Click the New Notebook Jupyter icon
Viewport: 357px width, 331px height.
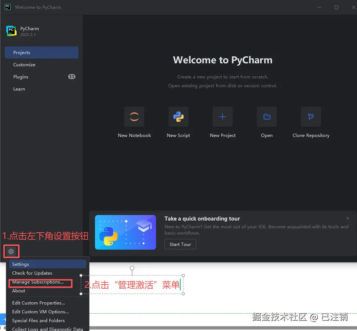[x=134, y=117]
